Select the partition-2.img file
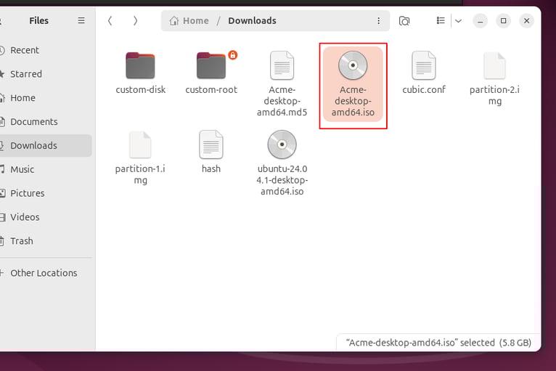This screenshot has height=371, width=556. pyautogui.click(x=494, y=78)
